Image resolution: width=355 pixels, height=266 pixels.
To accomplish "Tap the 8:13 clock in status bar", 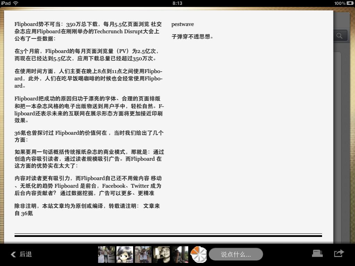I will (177, 3).
